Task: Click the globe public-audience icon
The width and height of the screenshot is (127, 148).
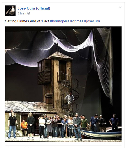Action: pyautogui.click(x=29, y=13)
